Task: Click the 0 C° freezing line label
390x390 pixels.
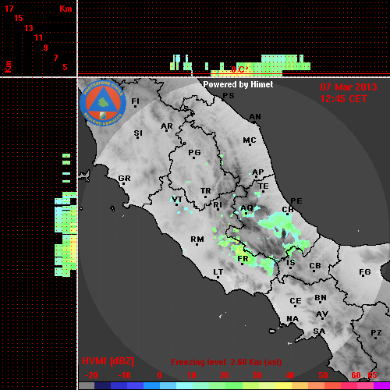Action: click(x=239, y=69)
